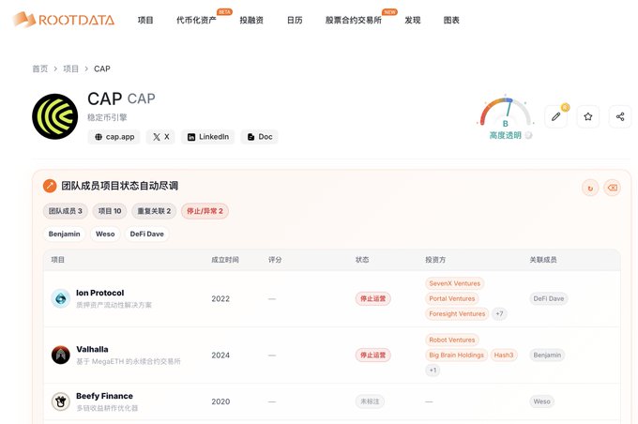This screenshot has width=638, height=424.
Task: Open the Doc link
Action: pos(260,137)
